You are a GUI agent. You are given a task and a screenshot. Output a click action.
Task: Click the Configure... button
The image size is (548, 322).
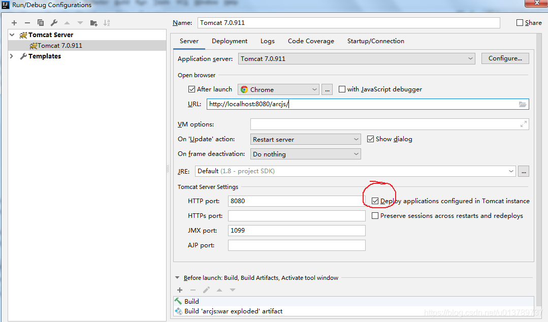point(505,58)
